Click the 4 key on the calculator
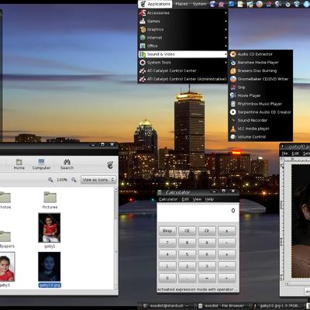 tap(167, 254)
